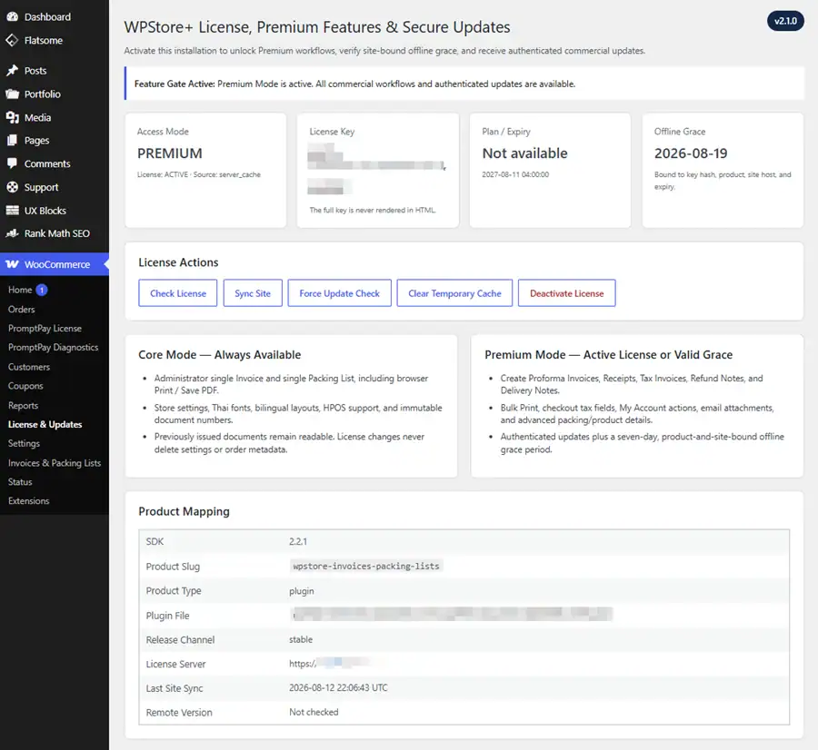The width and height of the screenshot is (818, 750).
Task: Open the Comments menu entry
Action: [x=47, y=163]
